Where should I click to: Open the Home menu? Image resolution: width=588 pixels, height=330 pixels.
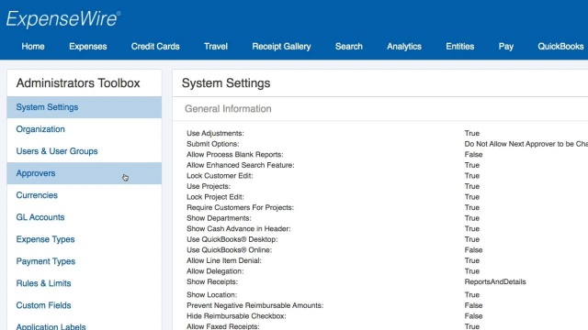[33, 47]
